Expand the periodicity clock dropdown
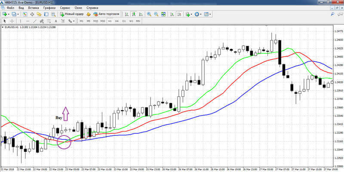The height and width of the screenshot is (172, 344). 201,14
